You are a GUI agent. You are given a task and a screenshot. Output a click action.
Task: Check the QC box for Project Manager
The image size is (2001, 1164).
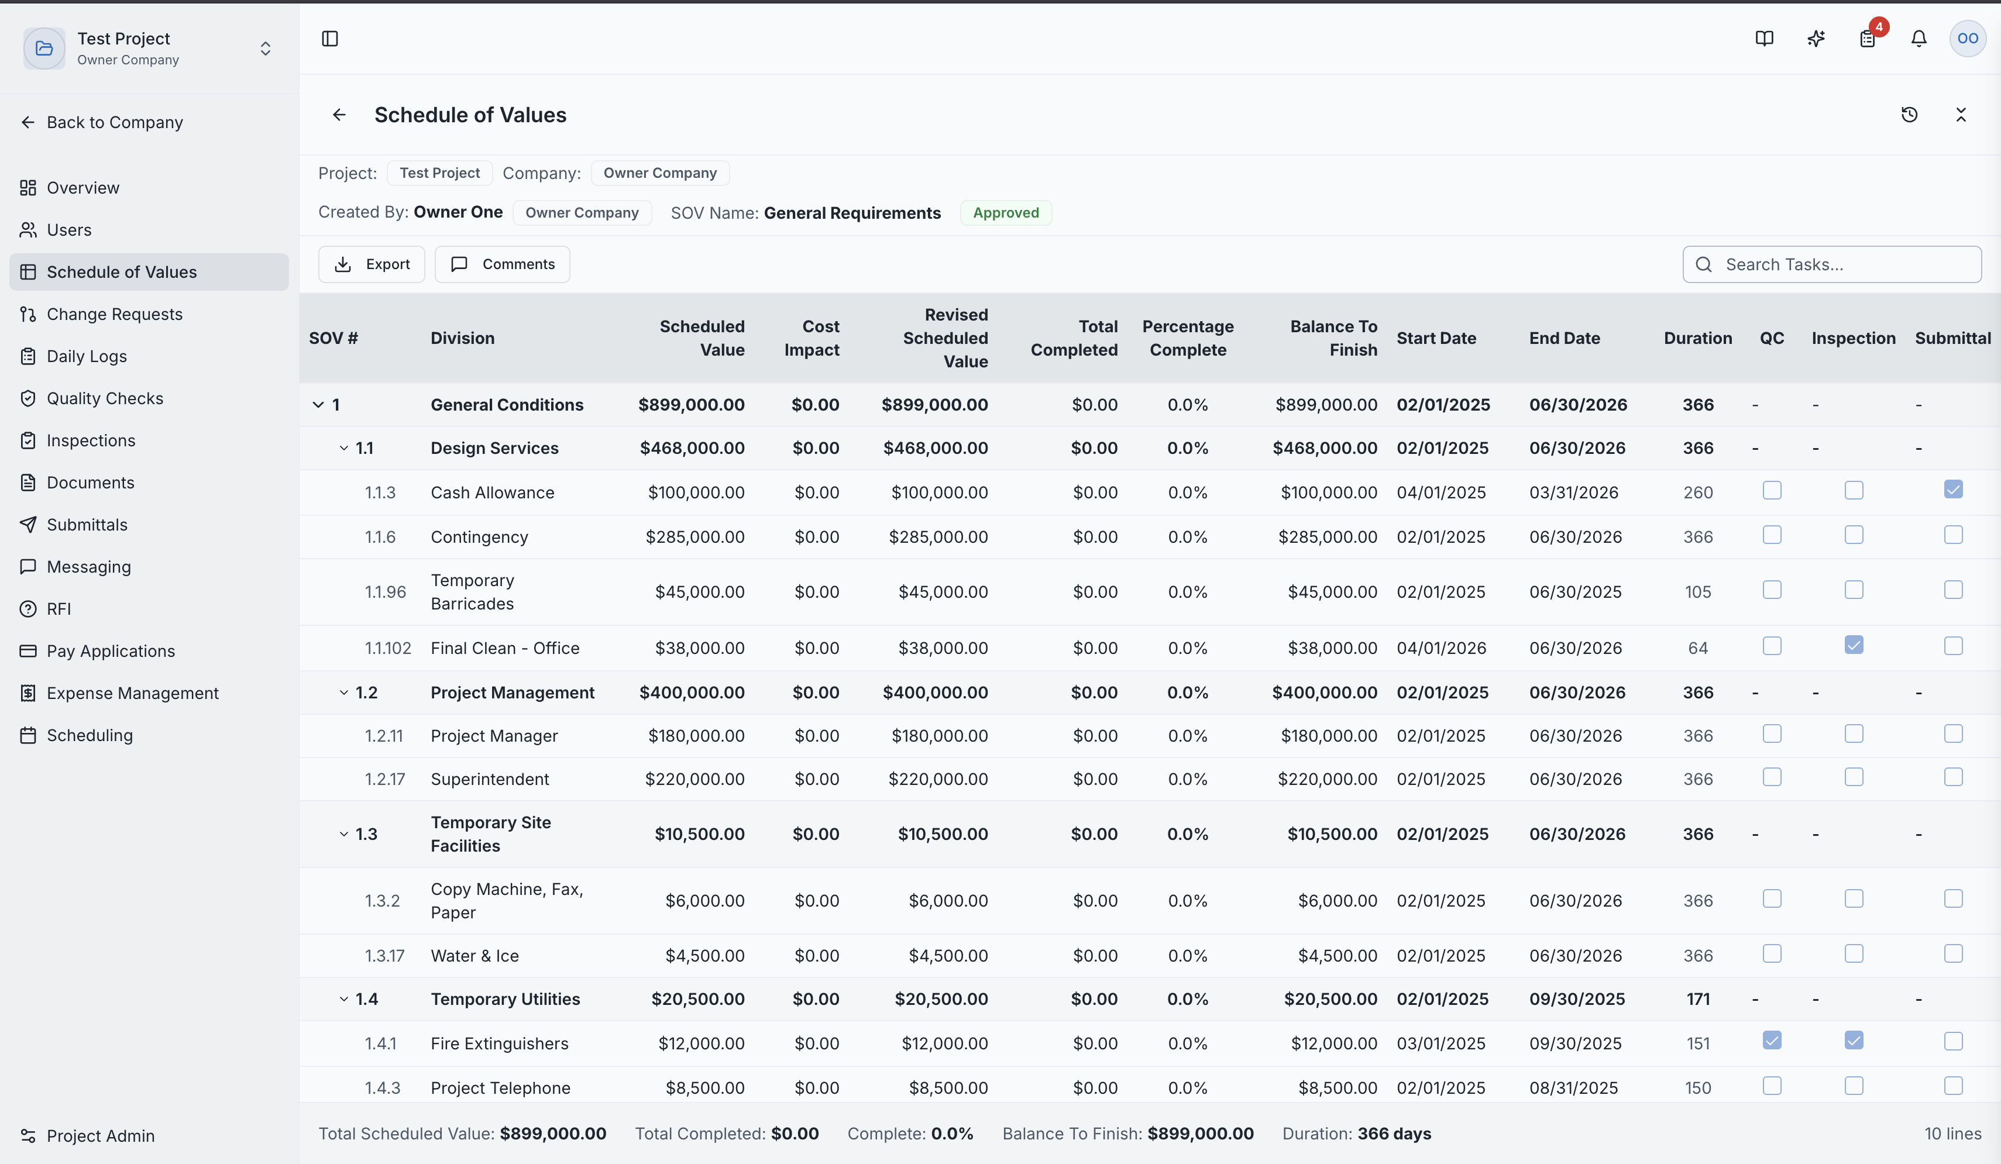pyautogui.click(x=1772, y=733)
